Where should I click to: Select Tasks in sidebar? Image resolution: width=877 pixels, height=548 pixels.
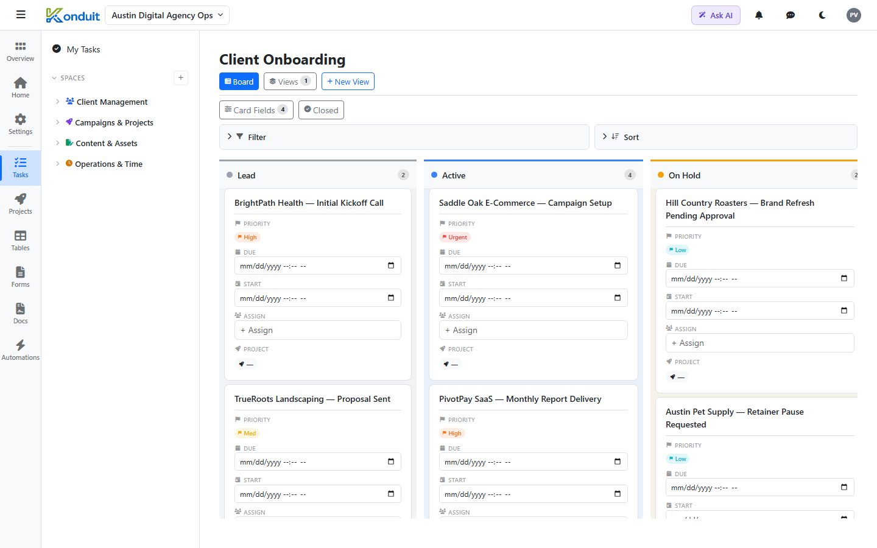pyautogui.click(x=20, y=167)
